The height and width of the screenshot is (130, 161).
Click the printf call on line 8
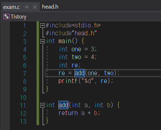(x=68, y=81)
